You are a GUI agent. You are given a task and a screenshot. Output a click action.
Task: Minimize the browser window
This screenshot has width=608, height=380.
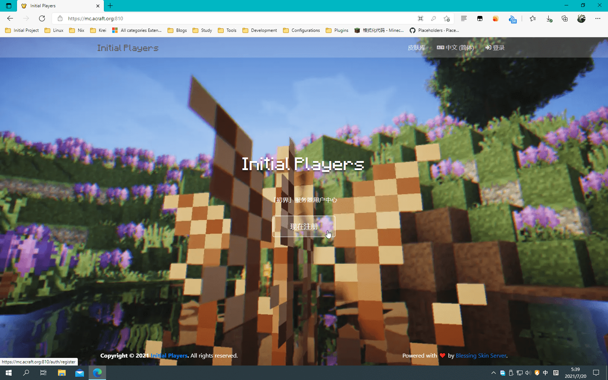(566, 5)
